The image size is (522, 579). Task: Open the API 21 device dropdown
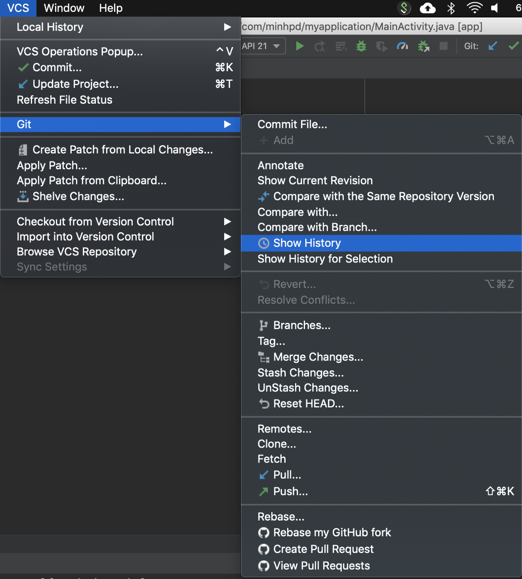tap(263, 46)
